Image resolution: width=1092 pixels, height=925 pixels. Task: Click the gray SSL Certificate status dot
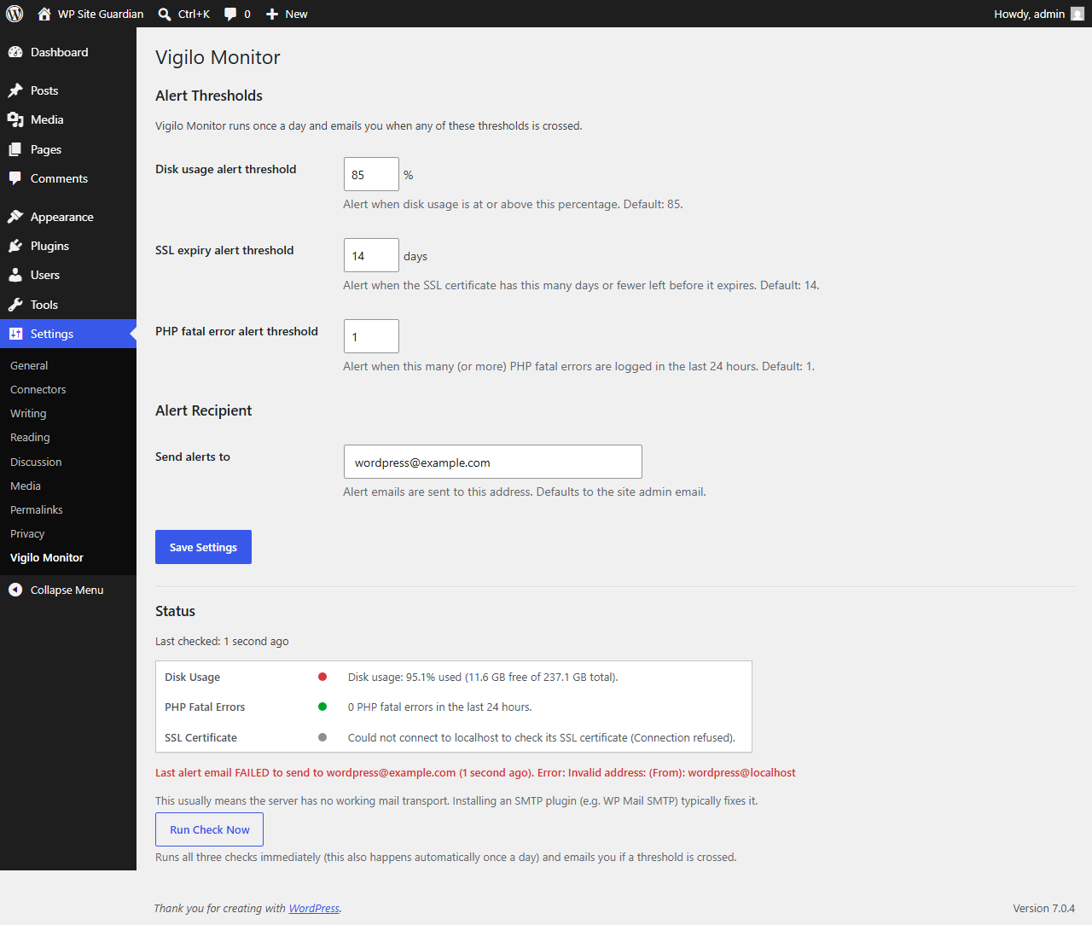tap(322, 737)
